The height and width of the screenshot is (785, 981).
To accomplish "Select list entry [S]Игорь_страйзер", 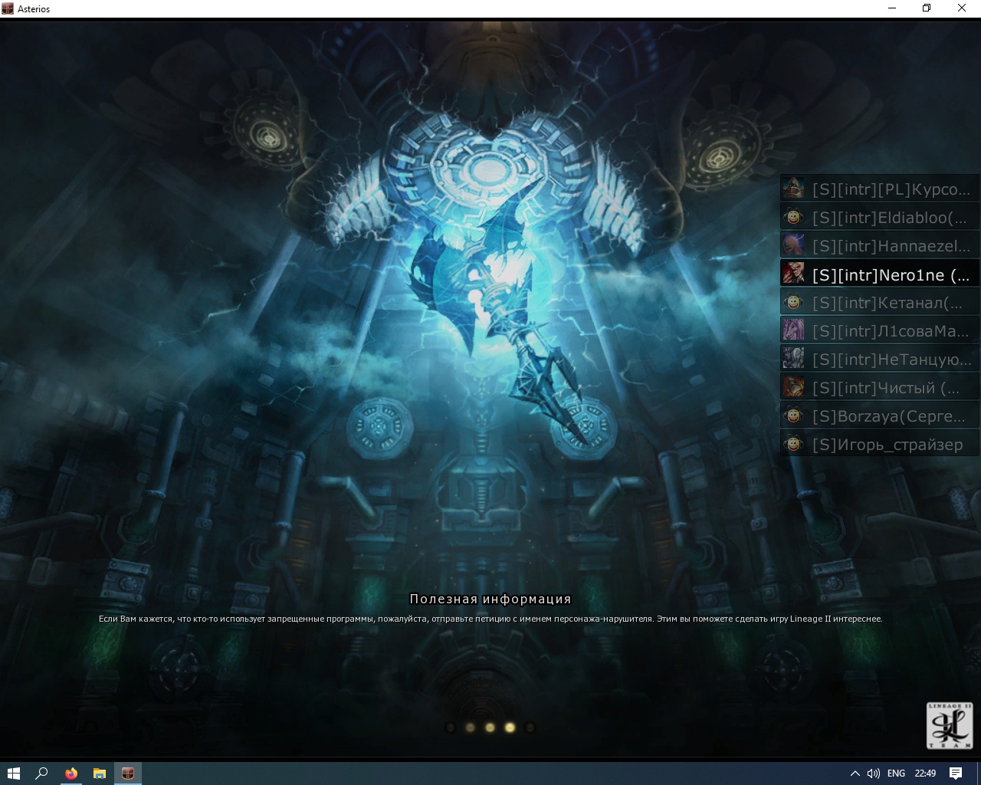I will coord(880,444).
